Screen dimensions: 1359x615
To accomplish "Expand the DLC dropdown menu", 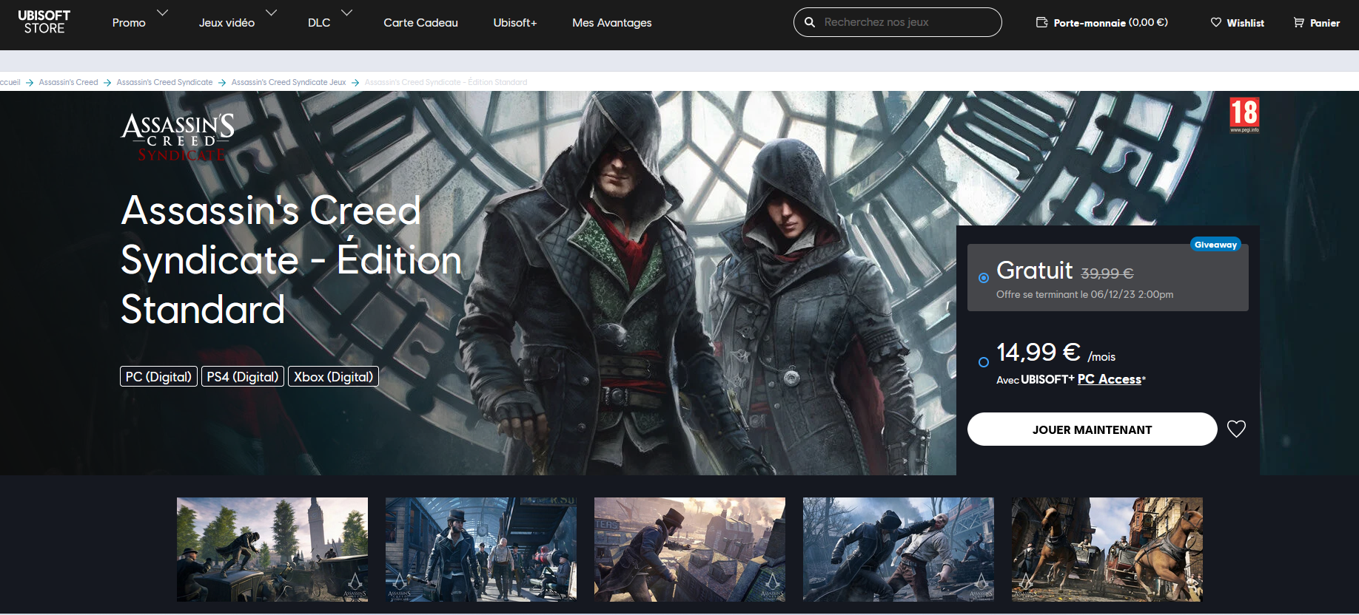I will 329,22.
